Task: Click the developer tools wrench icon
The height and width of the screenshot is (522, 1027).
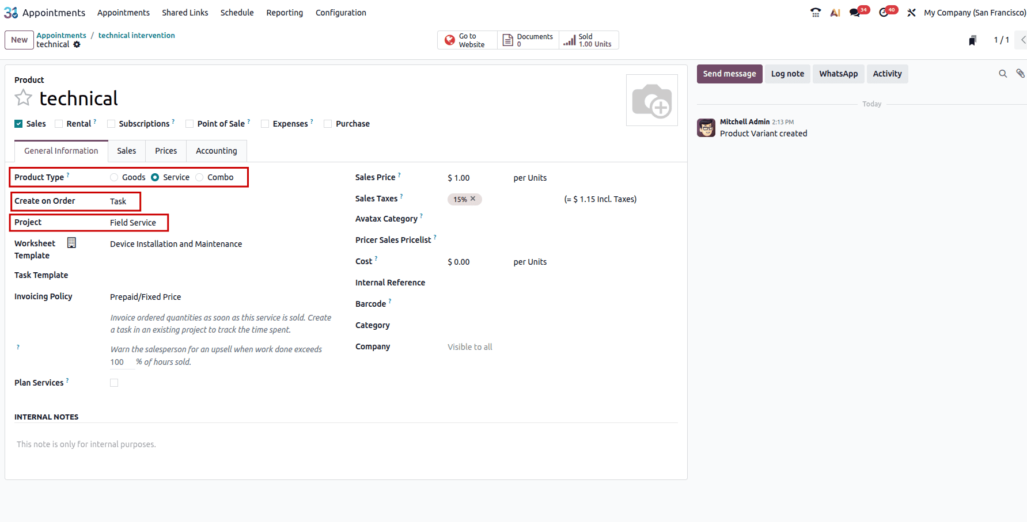Action: [911, 13]
